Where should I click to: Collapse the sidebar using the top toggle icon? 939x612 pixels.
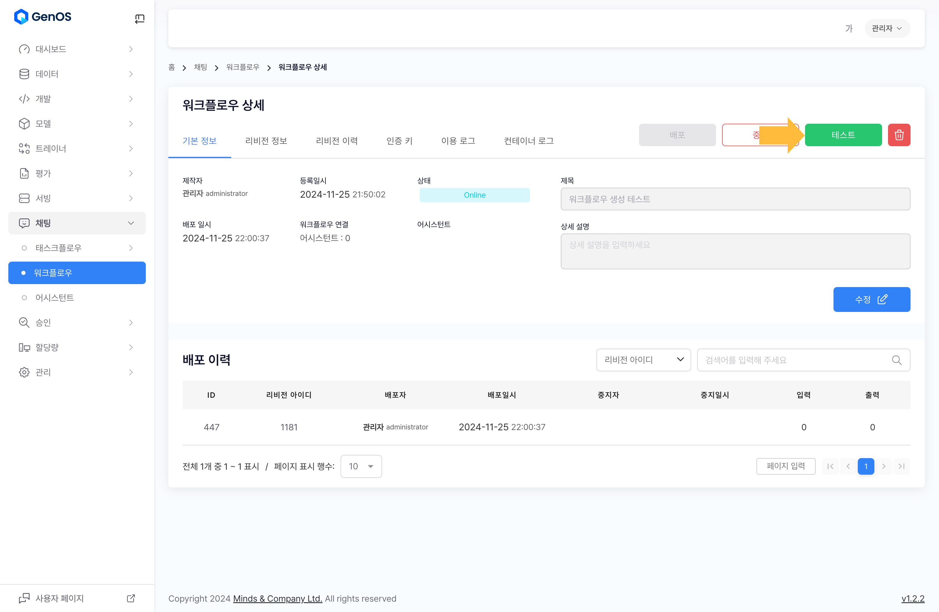(140, 19)
